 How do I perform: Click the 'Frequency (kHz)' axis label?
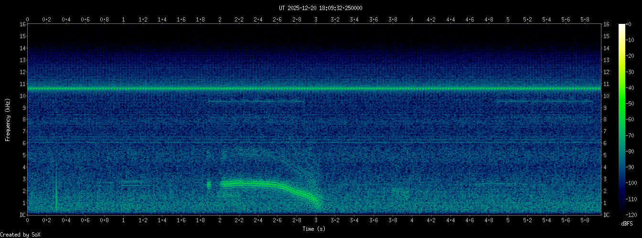(8, 119)
